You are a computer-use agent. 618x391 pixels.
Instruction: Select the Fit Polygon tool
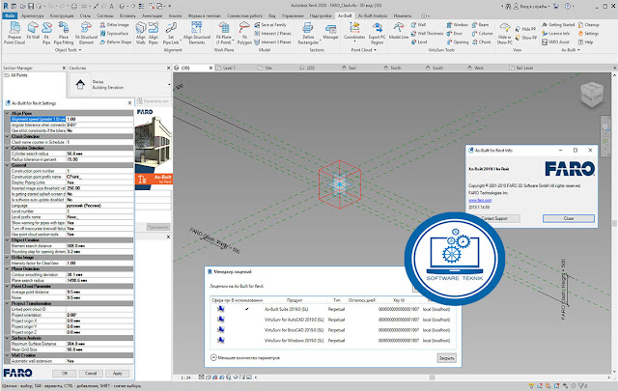pos(244,33)
